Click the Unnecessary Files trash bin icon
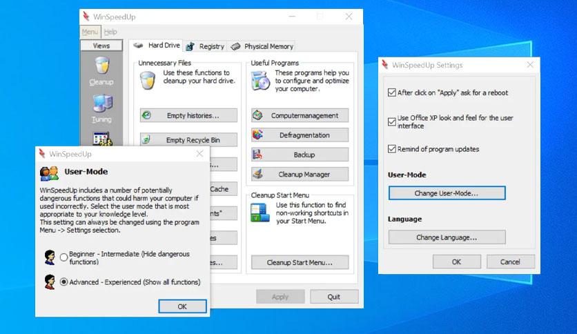The image size is (577, 334). [x=148, y=81]
